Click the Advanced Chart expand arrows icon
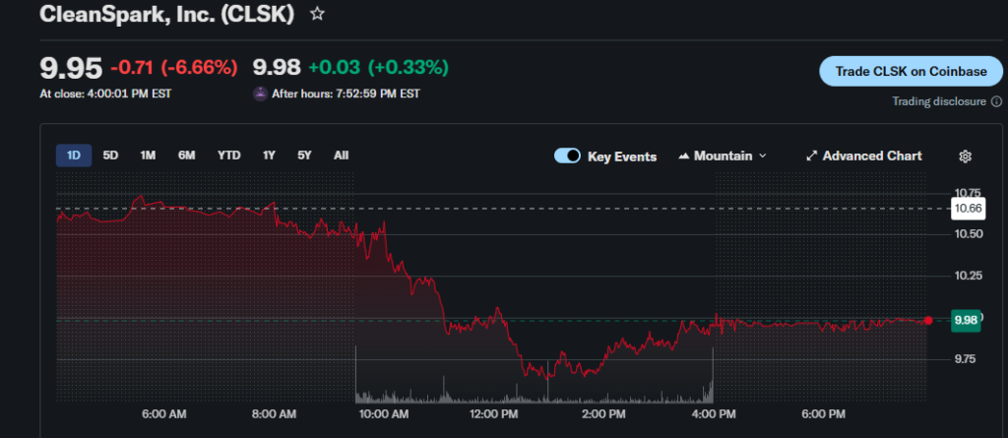The image size is (1008, 438). tap(811, 156)
